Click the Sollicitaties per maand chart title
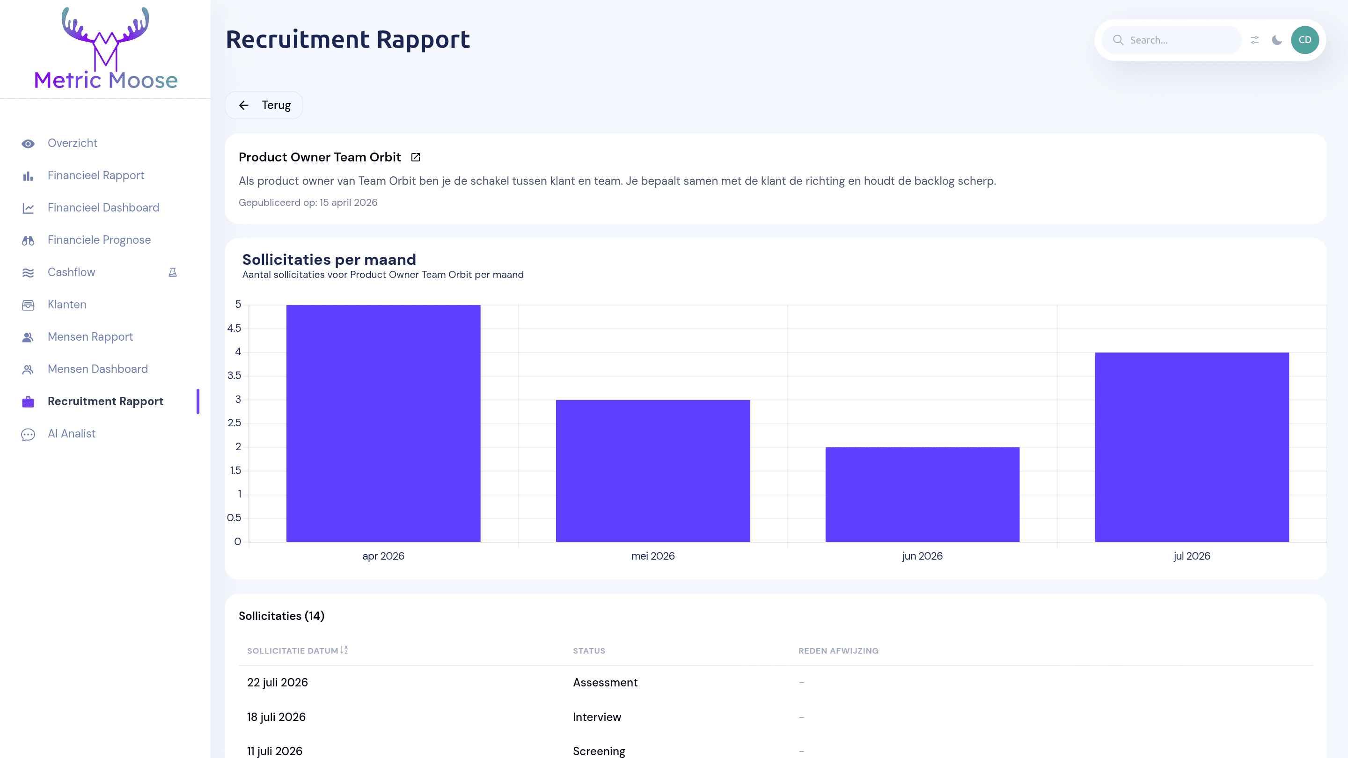The height and width of the screenshot is (758, 1348). pyautogui.click(x=329, y=260)
